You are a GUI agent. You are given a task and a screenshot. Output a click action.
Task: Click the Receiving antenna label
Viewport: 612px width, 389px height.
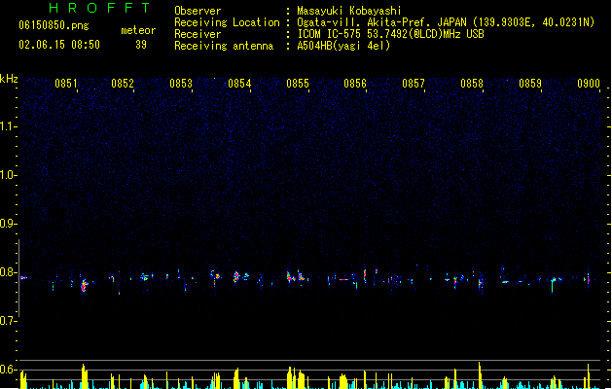point(224,46)
